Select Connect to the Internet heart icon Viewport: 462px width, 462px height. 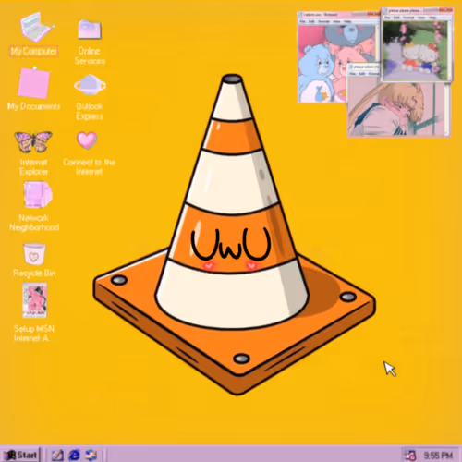click(x=87, y=140)
